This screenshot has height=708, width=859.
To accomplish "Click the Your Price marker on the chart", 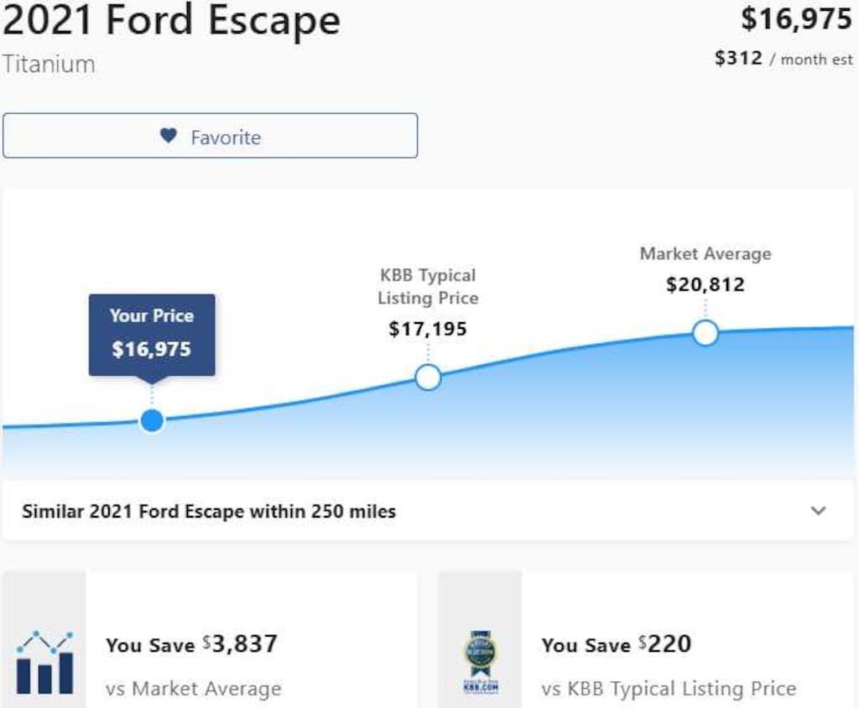I will [152, 419].
